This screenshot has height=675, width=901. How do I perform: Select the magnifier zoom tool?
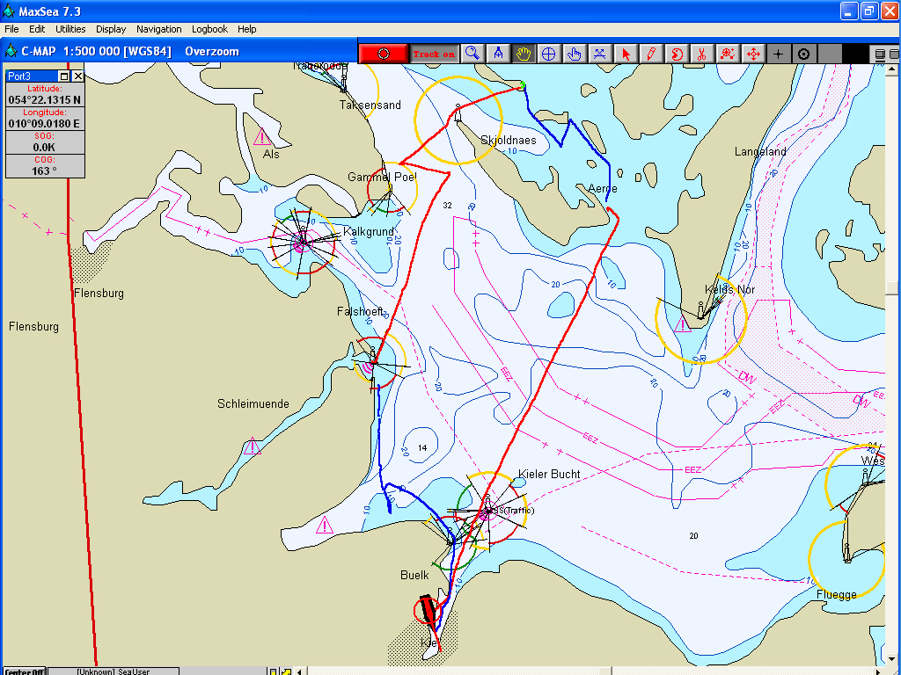pos(472,54)
